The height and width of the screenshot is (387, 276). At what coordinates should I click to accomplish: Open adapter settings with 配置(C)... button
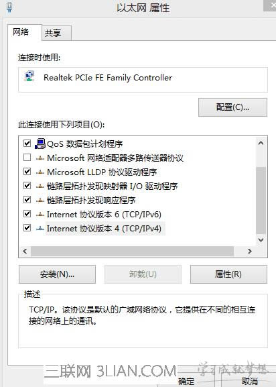pyautogui.click(x=232, y=107)
